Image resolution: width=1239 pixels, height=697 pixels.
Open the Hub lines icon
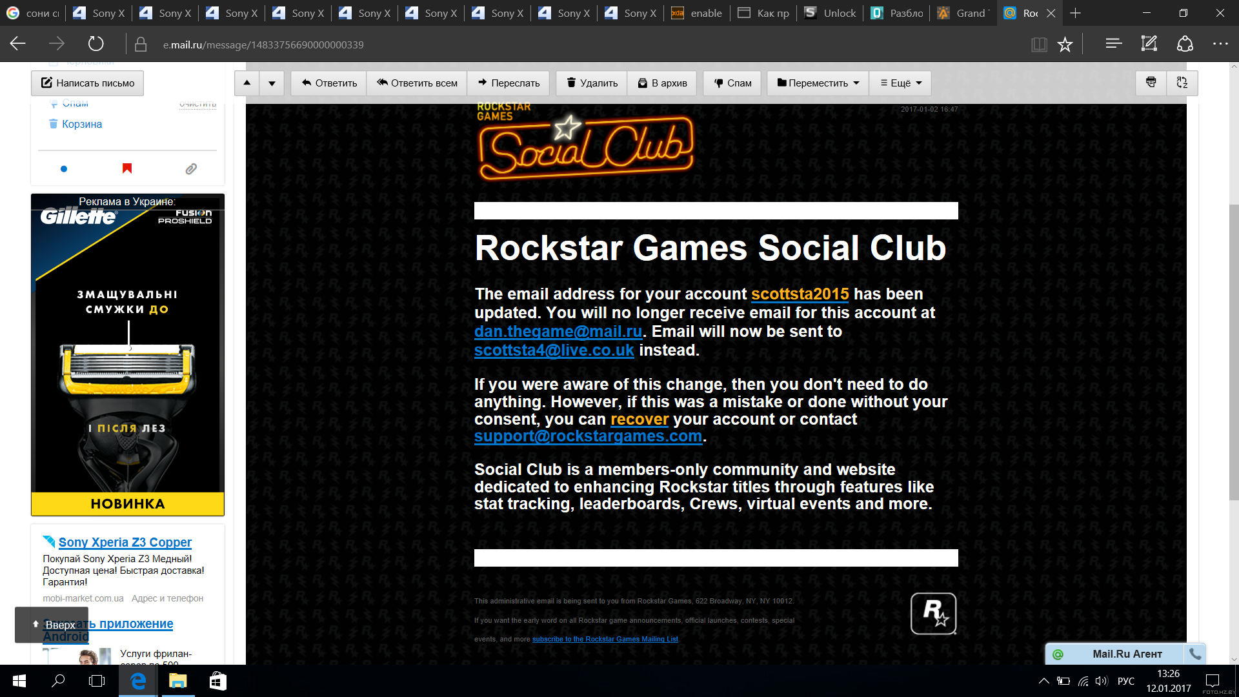click(x=1113, y=44)
